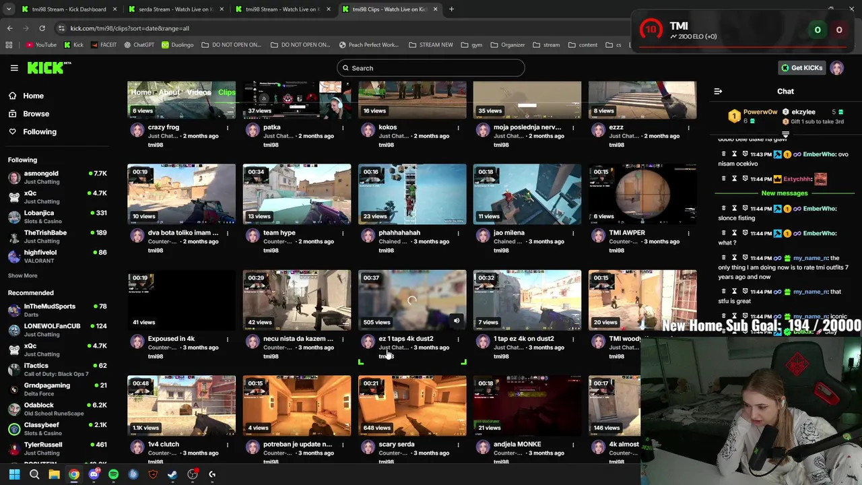
Task: Open options menu for Expoused in 4k clip
Action: [x=228, y=339]
